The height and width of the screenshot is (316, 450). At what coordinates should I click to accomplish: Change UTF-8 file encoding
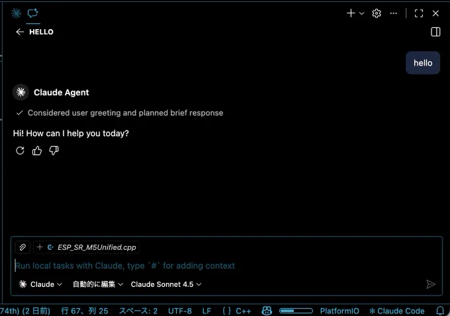tap(180, 311)
